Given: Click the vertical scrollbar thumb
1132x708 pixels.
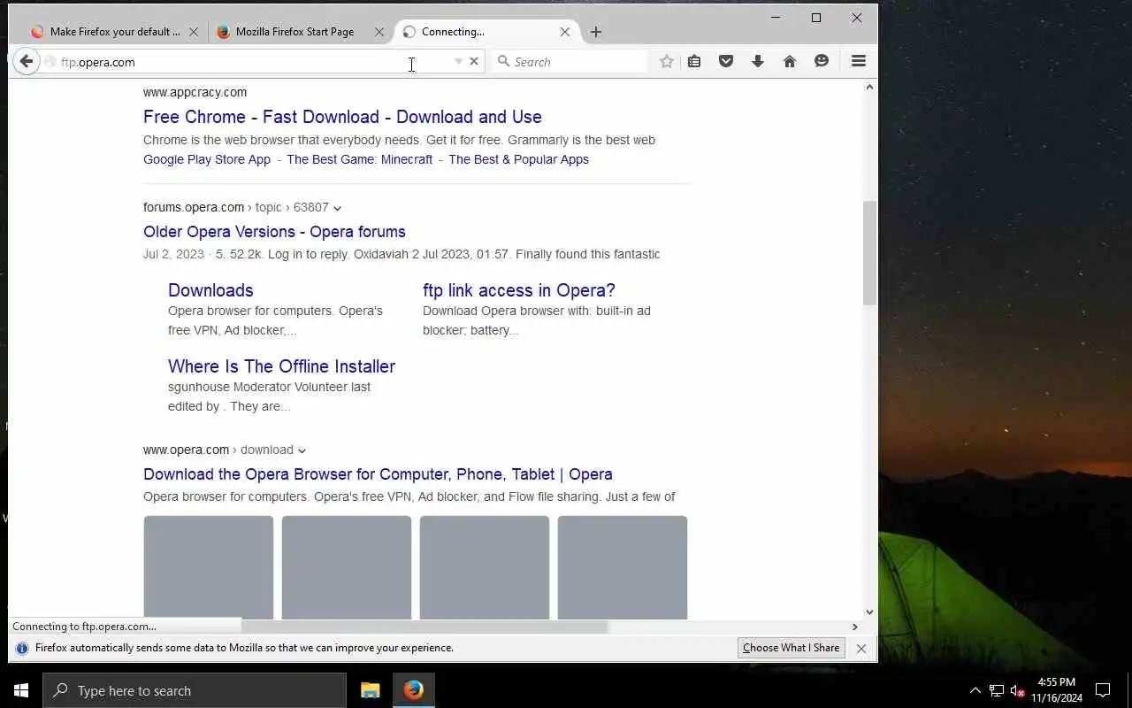Looking at the screenshot, I should pos(869,253).
